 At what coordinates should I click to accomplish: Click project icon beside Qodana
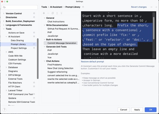(34, 98)
